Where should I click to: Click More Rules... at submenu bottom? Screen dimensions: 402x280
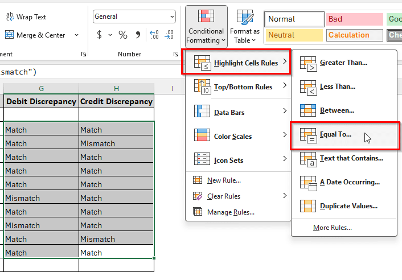point(332,228)
